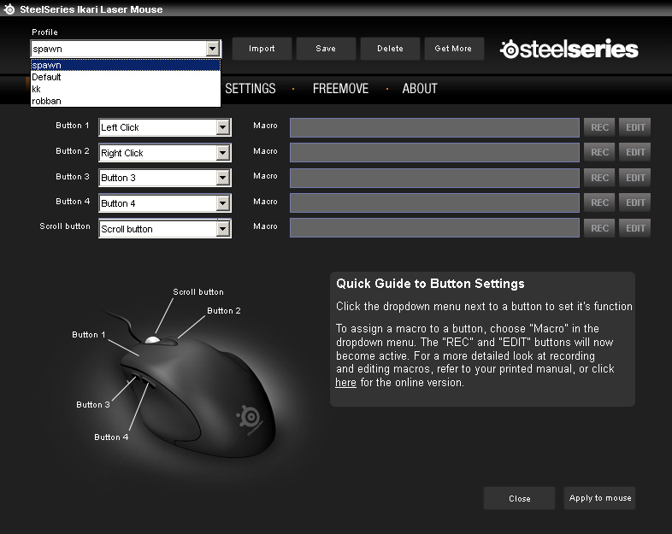Click the 'Profile' label above the dropdown
The width and height of the screenshot is (672, 534).
[x=44, y=32]
